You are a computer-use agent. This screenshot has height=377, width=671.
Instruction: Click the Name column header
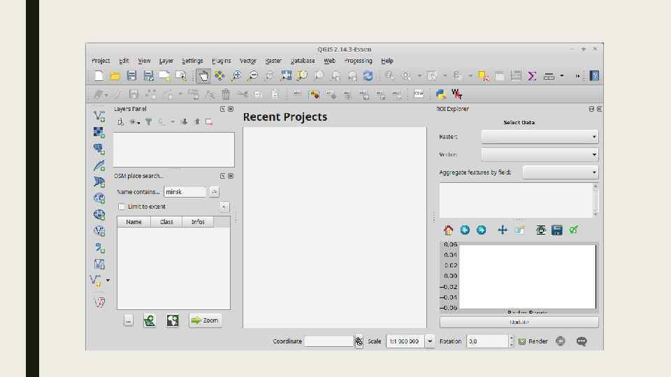pos(134,222)
